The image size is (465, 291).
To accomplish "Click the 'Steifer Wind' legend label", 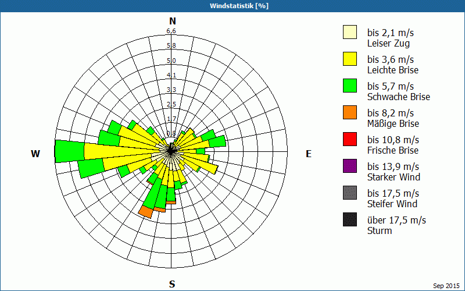I will [x=392, y=204].
